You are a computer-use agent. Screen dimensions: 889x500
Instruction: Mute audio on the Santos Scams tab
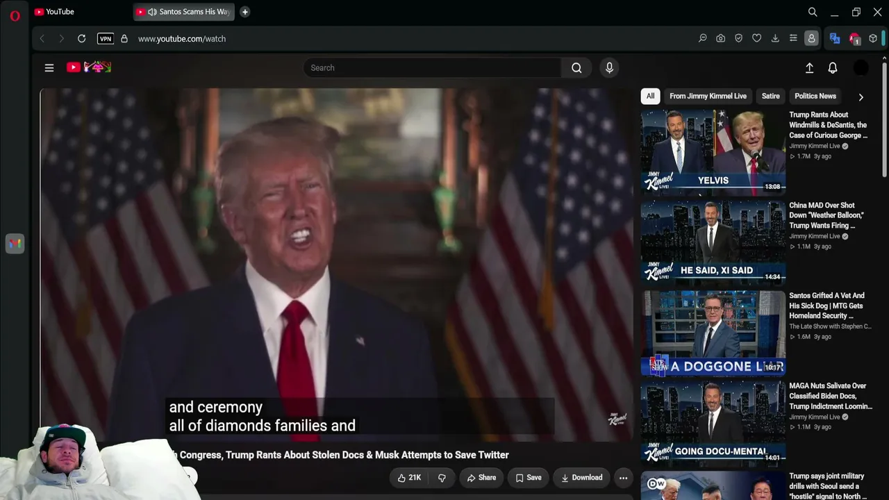tap(152, 12)
